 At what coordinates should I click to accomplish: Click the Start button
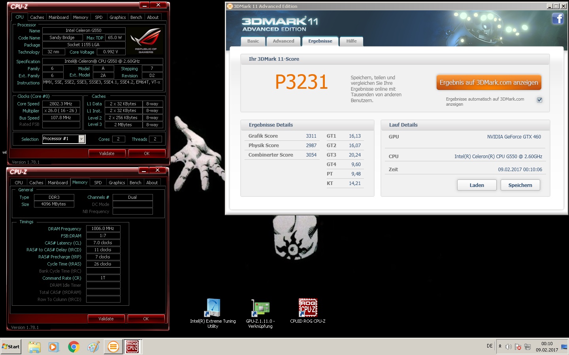tap(11, 347)
